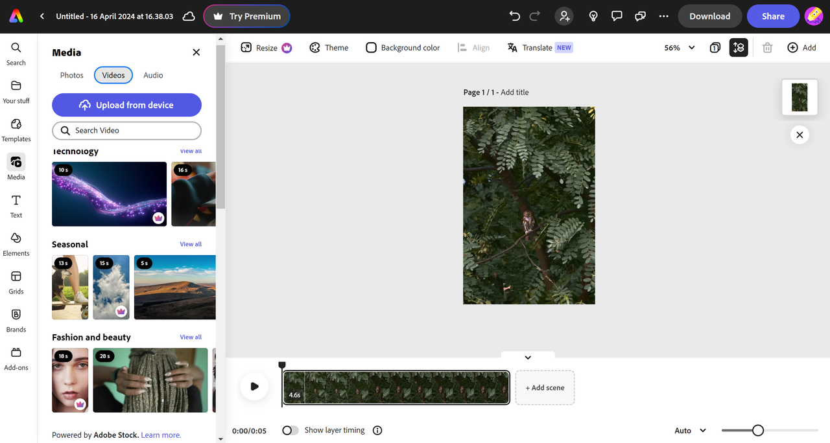This screenshot has width=830, height=443.
Task: Redo the last action
Action: pyautogui.click(x=536, y=16)
